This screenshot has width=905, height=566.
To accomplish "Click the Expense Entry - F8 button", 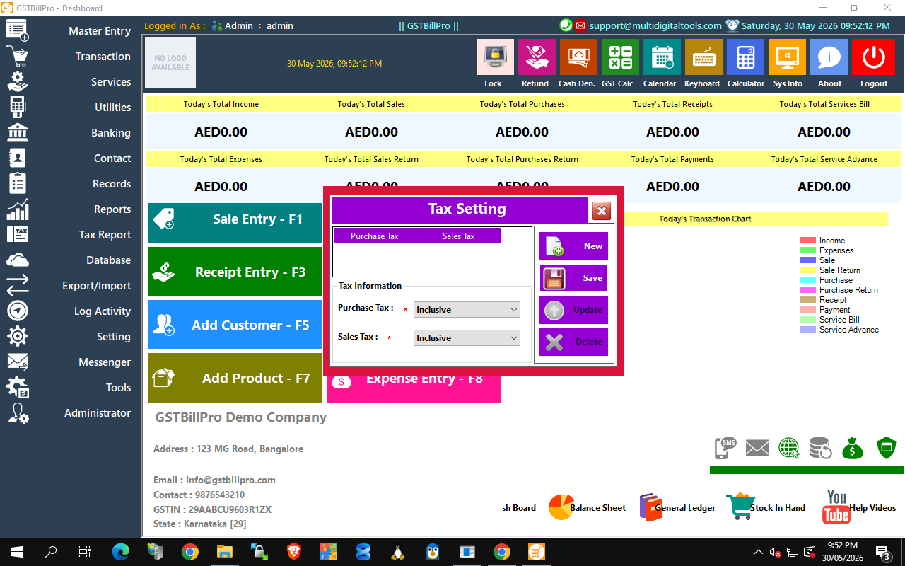I will (414, 388).
